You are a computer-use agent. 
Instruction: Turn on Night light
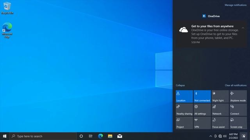click(x=220, y=96)
